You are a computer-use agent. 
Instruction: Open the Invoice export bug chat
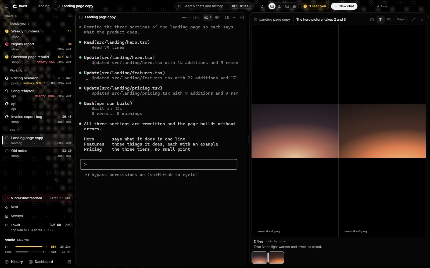tap(38, 119)
